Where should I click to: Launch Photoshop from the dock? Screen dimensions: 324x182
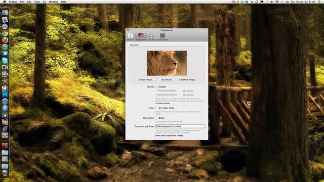5,95
